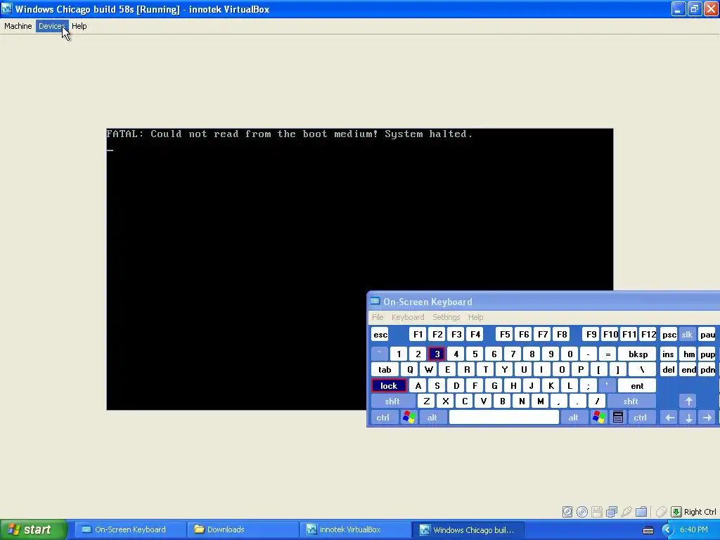The image size is (720, 540).
Task: Click the USB devices status icon
Action: tap(626, 512)
